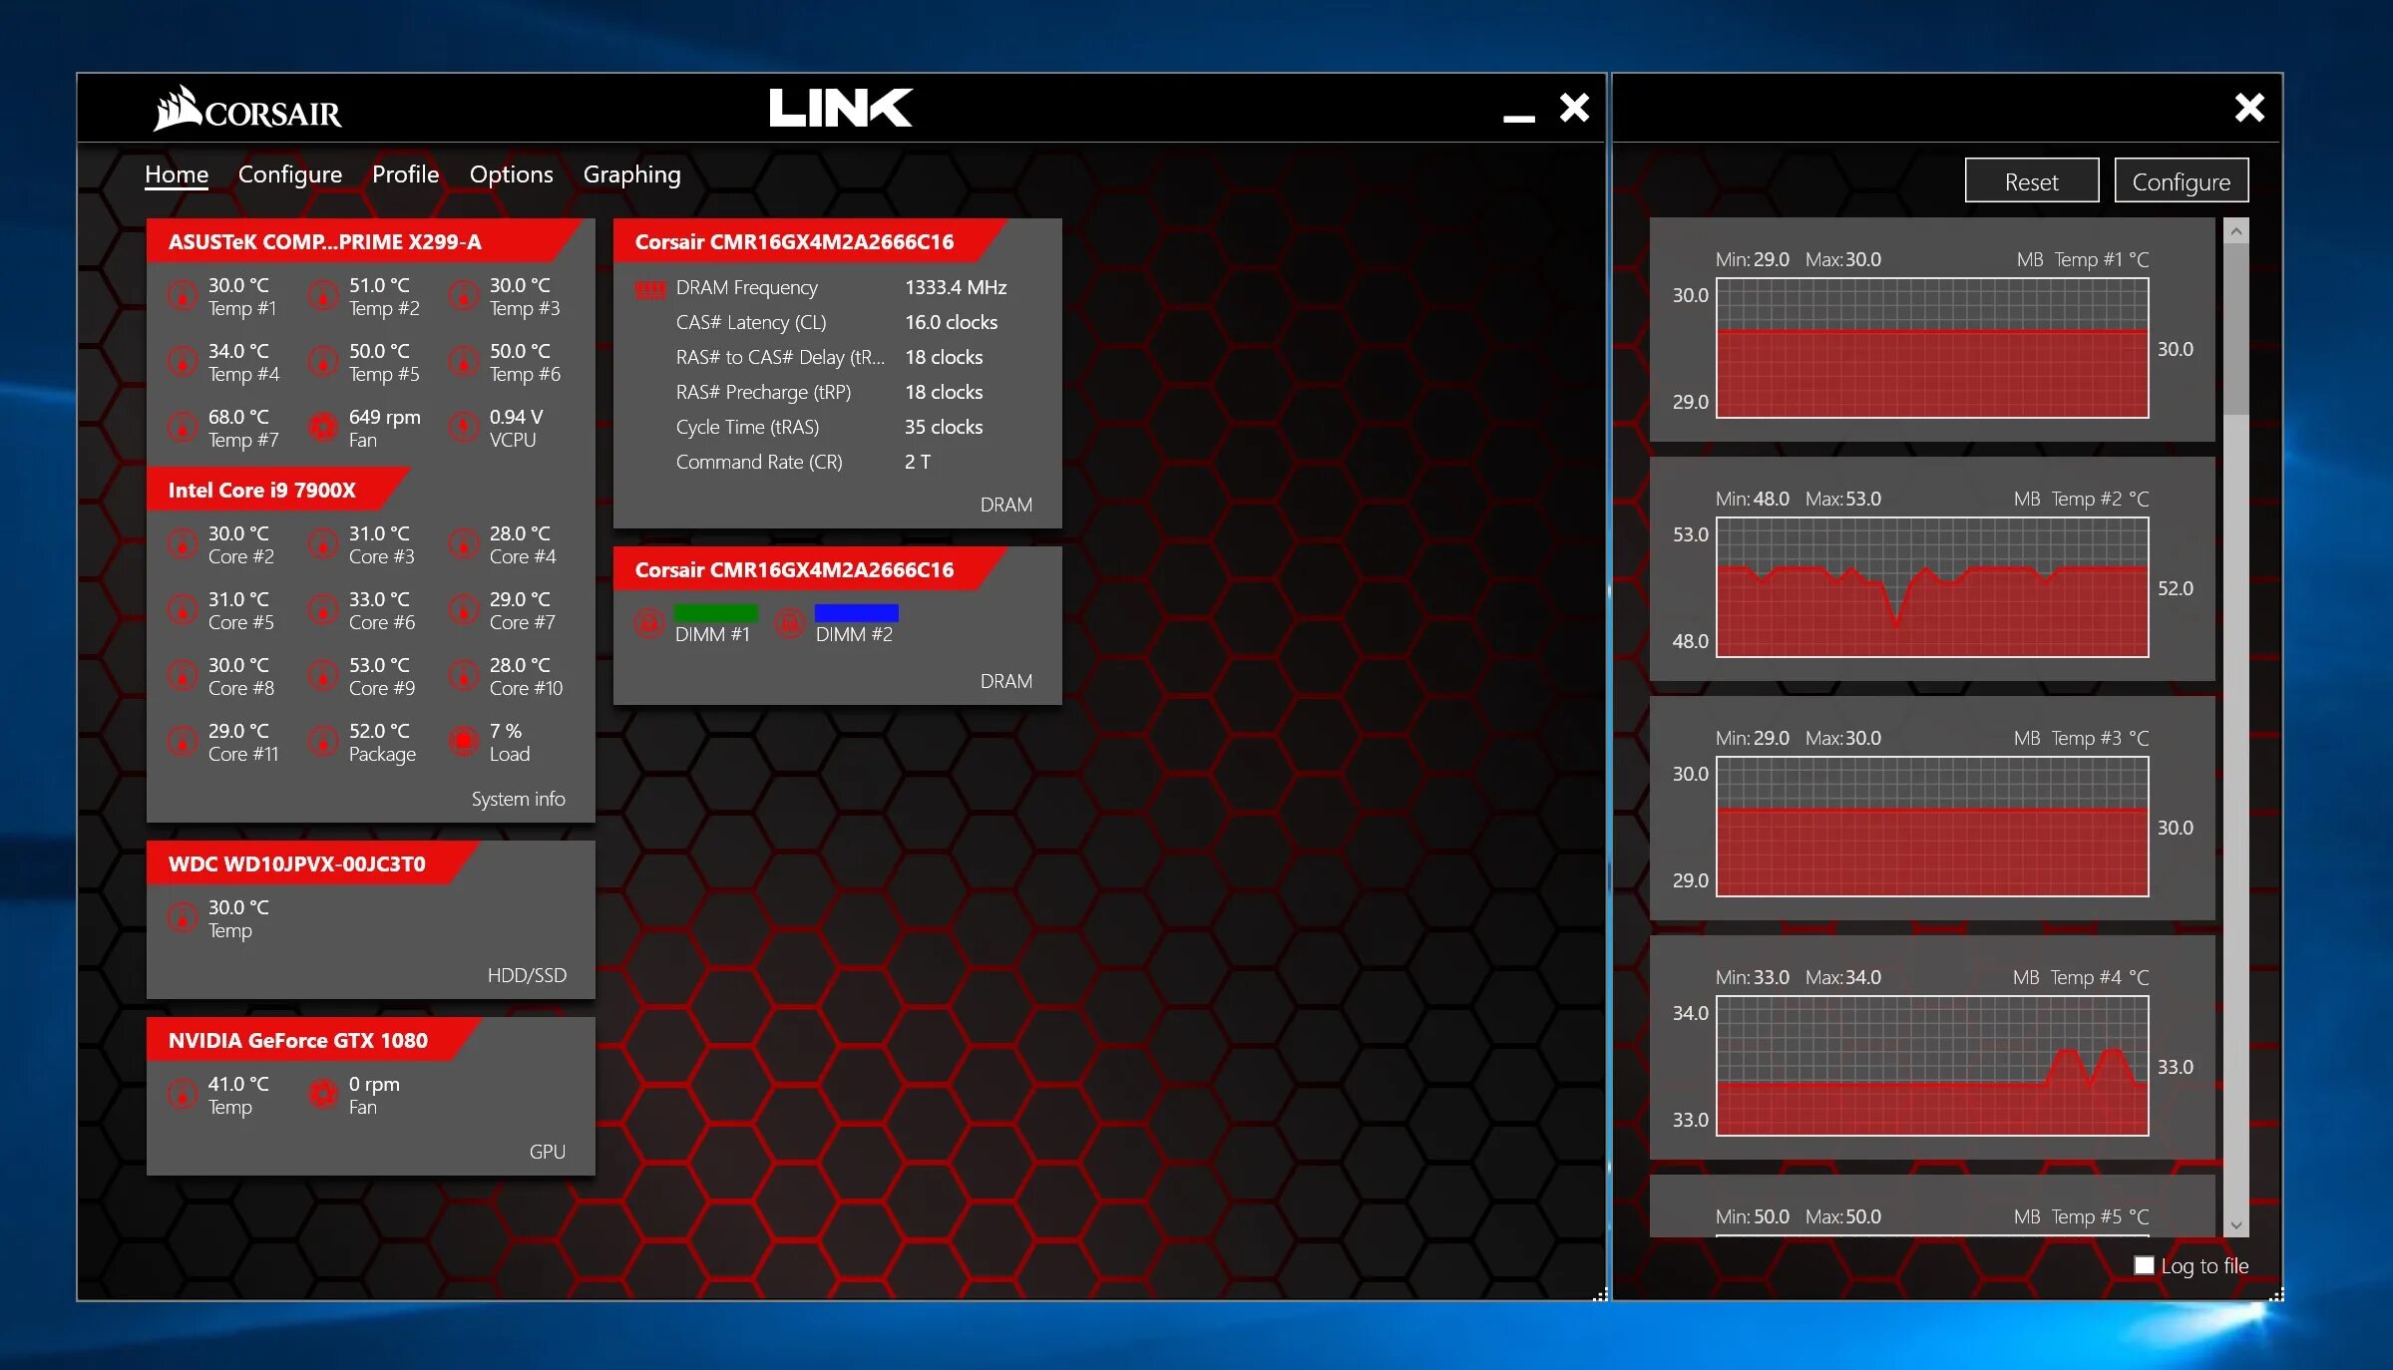Click the DIMM #1 memory module icon

coord(649,624)
